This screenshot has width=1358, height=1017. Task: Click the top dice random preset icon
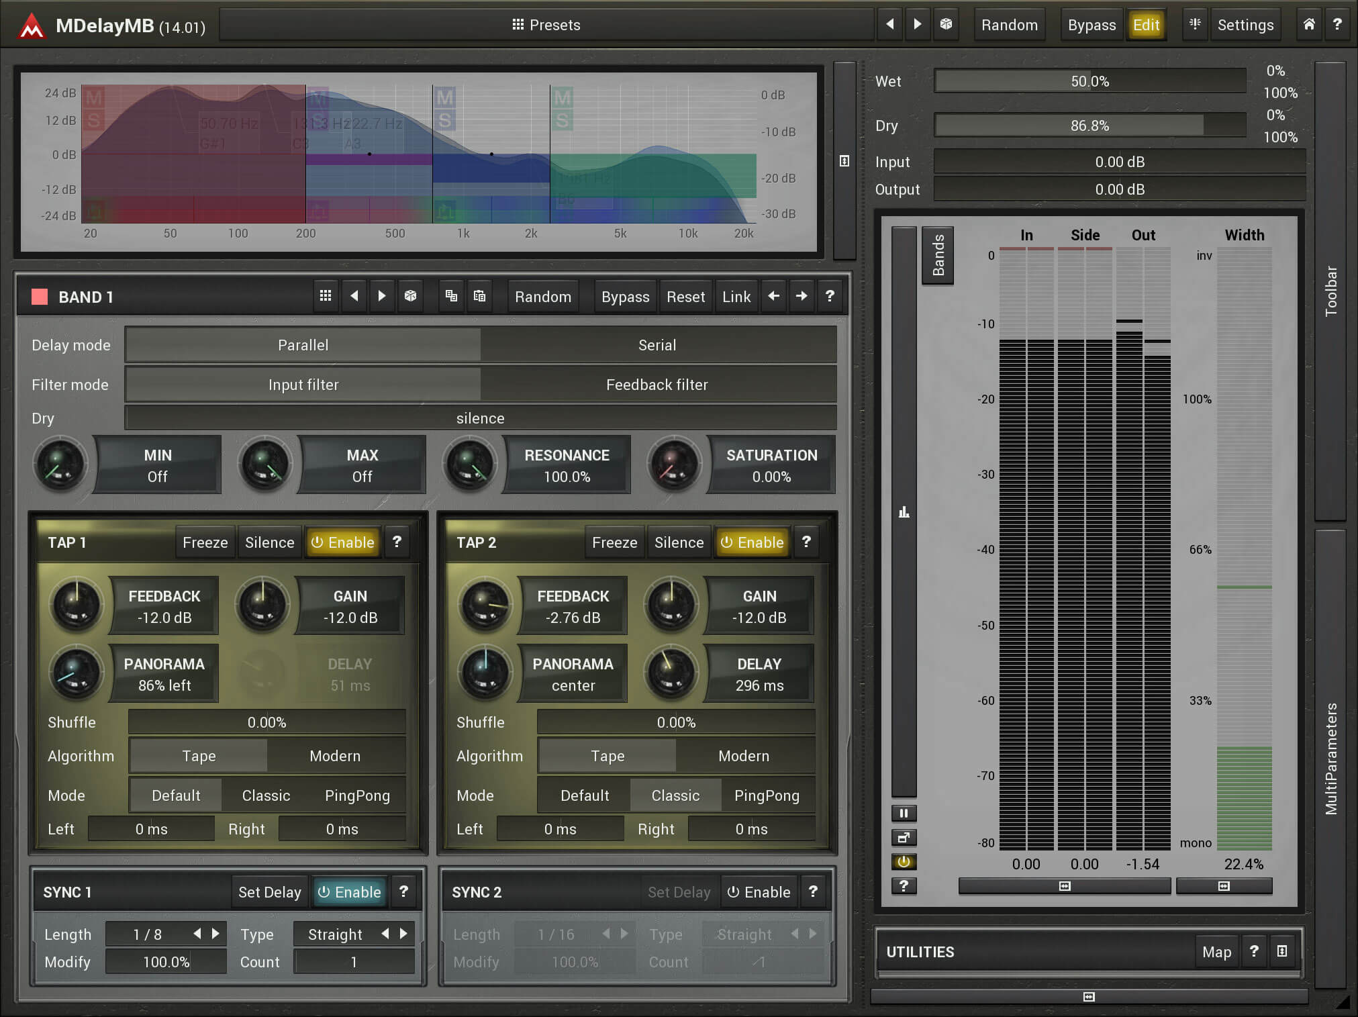pos(946,24)
